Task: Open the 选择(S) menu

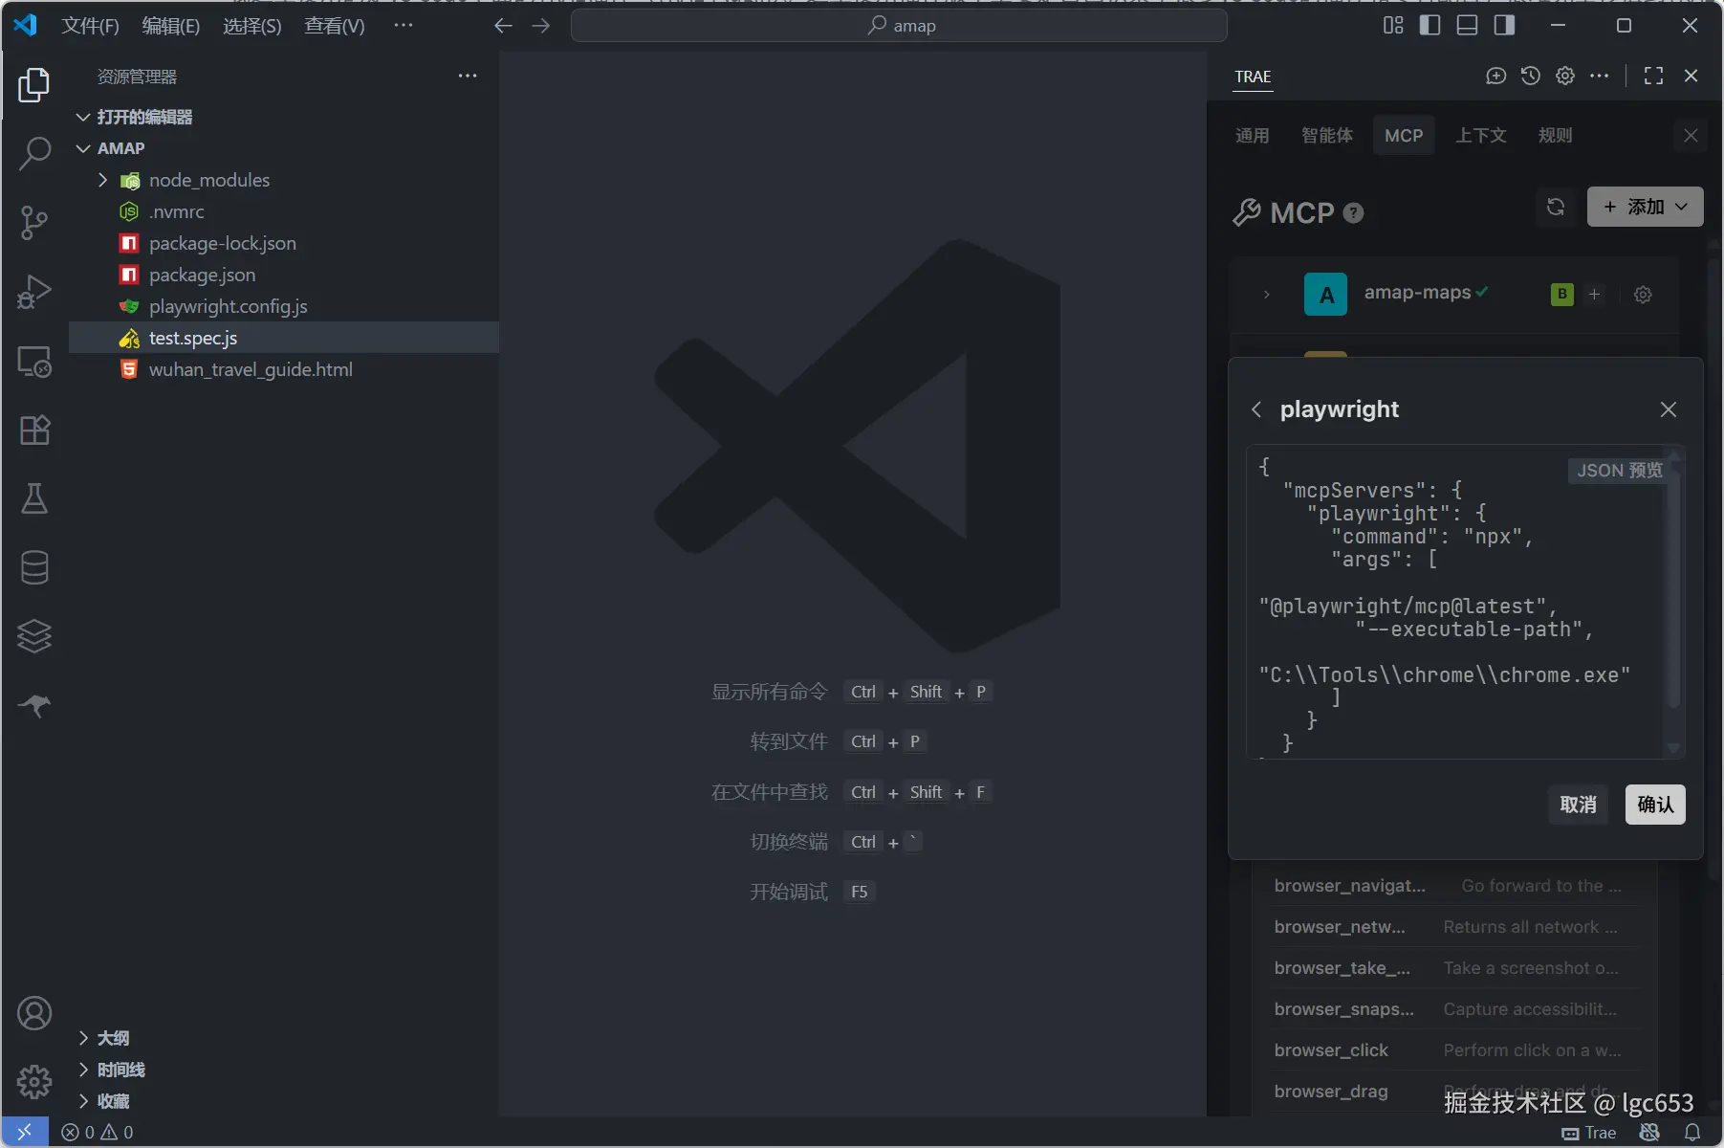Action: (252, 26)
